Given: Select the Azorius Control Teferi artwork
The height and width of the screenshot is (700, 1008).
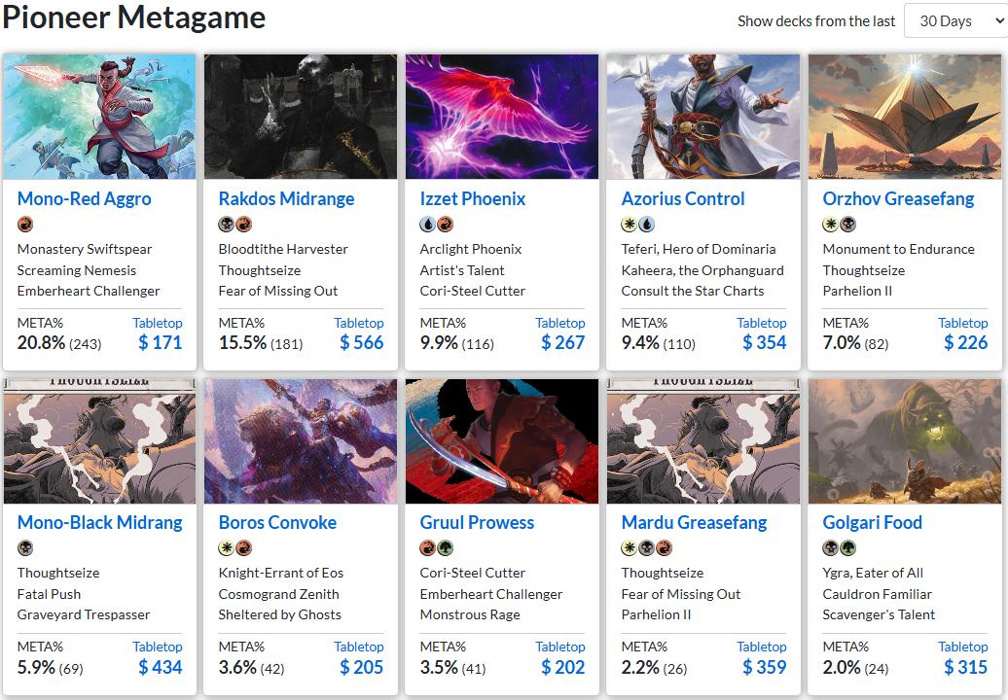Looking at the screenshot, I should click(x=702, y=117).
